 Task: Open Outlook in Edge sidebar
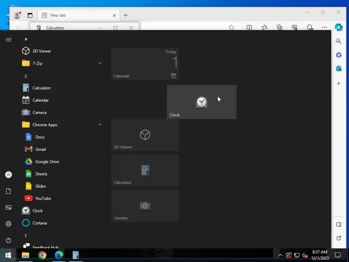(338, 69)
